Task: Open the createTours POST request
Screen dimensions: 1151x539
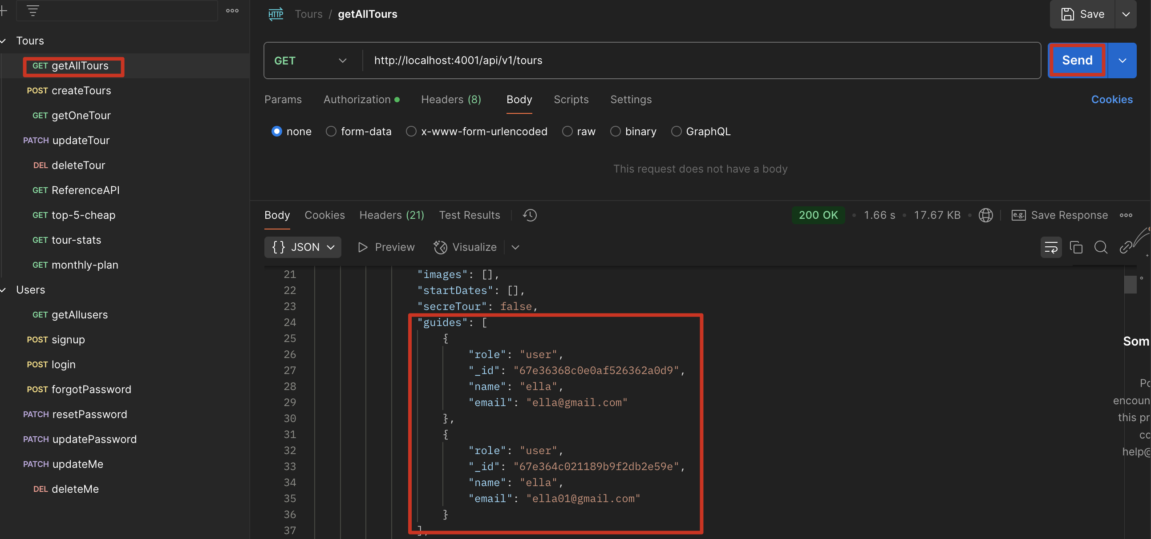Action: click(x=81, y=91)
